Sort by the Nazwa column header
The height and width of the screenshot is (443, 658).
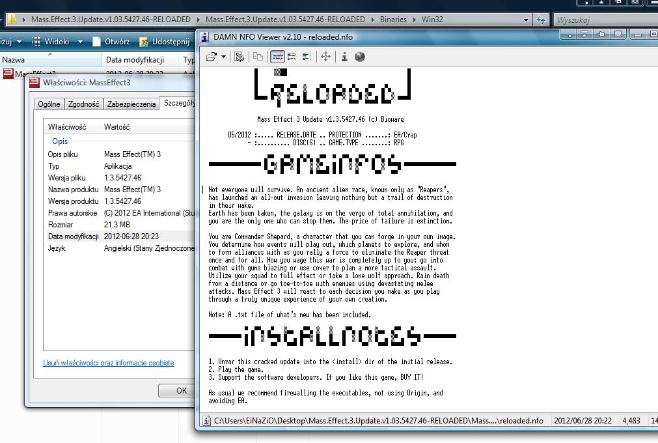click(x=51, y=60)
